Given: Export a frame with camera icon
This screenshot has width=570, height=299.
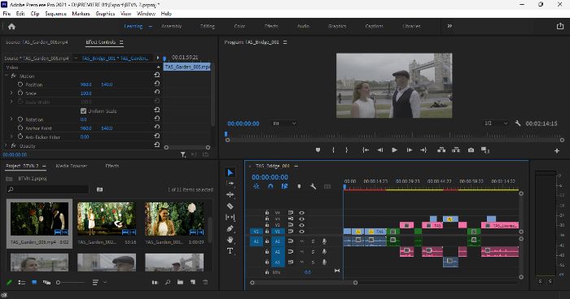Looking at the screenshot, I should pyautogui.click(x=471, y=149).
